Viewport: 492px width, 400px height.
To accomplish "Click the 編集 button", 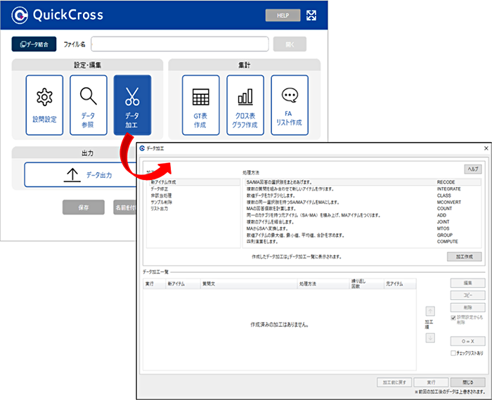I will pos(468,283).
